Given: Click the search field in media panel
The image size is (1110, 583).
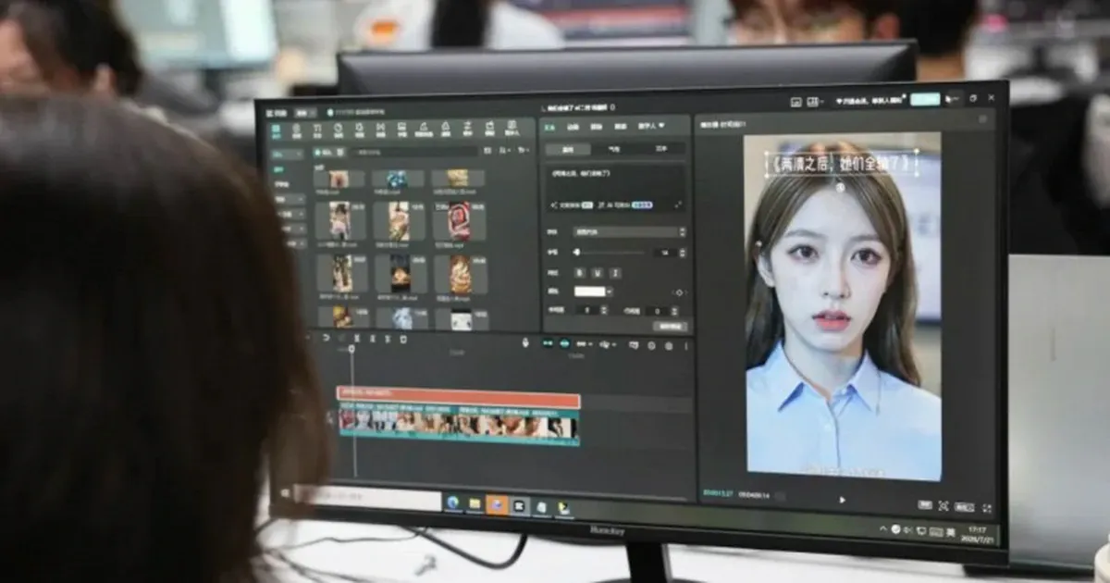Looking at the screenshot, I should coord(414,152).
